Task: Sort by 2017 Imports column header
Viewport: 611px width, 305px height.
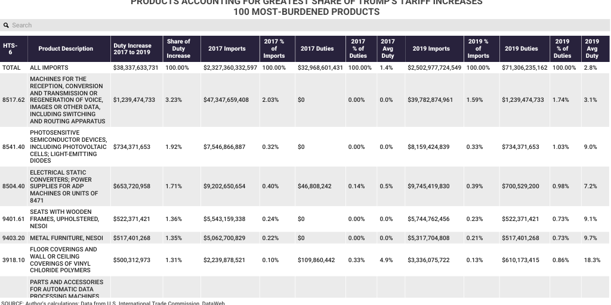Action: (227, 49)
